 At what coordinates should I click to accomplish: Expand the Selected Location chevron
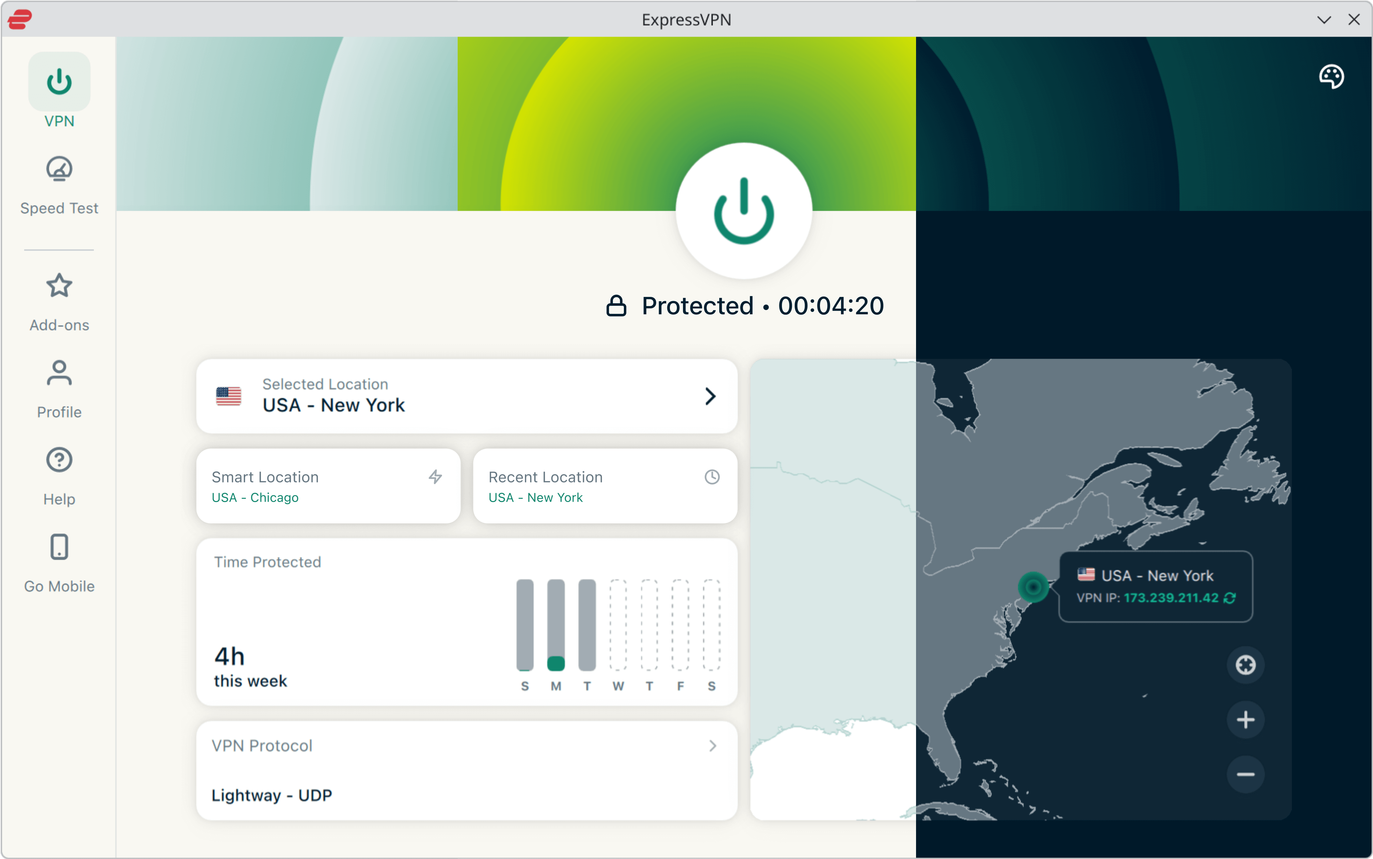(710, 396)
